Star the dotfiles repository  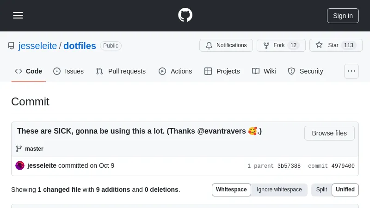tap(335, 45)
